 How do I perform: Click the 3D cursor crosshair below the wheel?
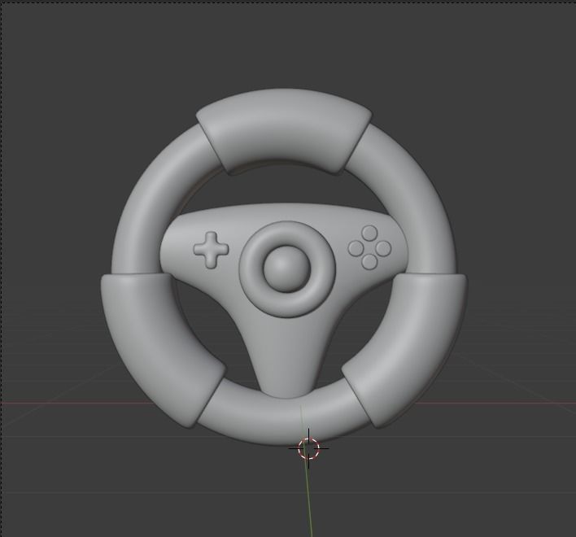308,448
